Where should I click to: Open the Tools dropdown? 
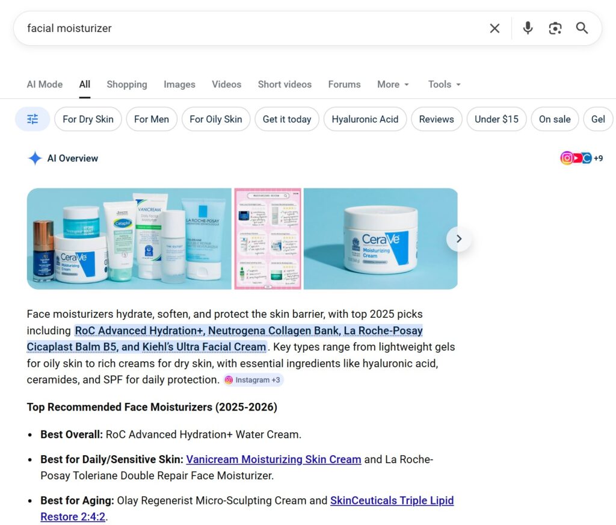444,84
